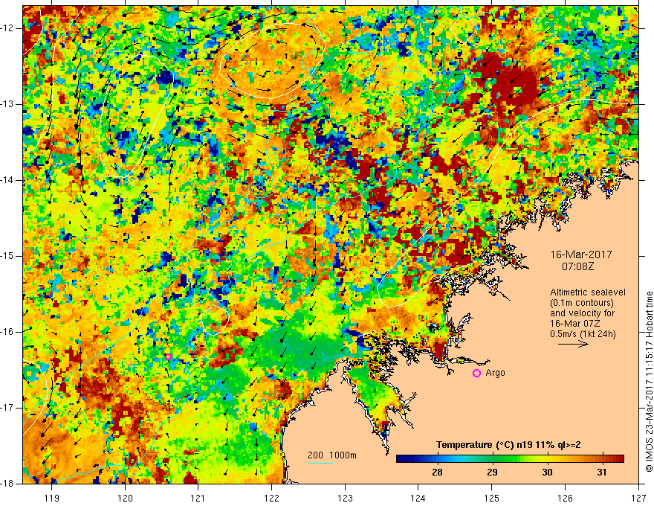Click latitude label -15
The width and height of the screenshot is (654, 506).
pyautogui.click(x=7, y=256)
